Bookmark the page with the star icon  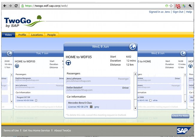point(171,6)
